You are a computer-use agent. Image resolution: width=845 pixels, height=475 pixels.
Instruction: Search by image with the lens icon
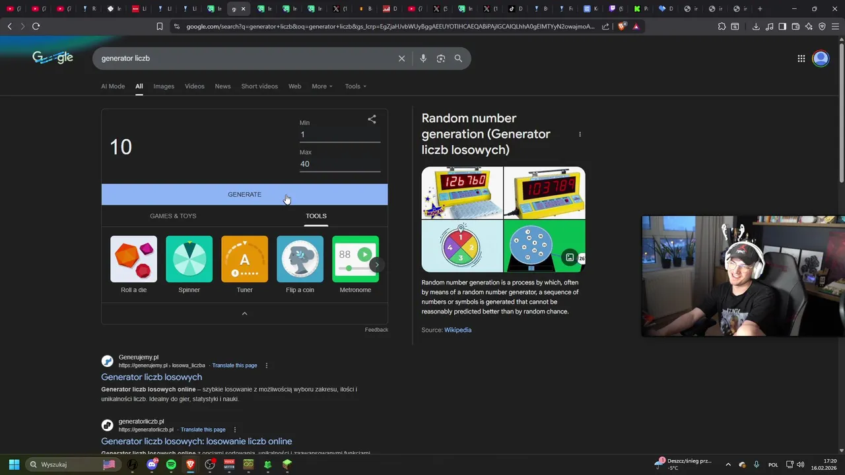coord(441,59)
